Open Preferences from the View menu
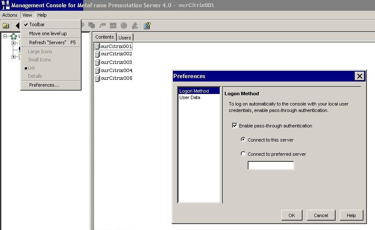This screenshot has width=375, height=230. [44, 85]
